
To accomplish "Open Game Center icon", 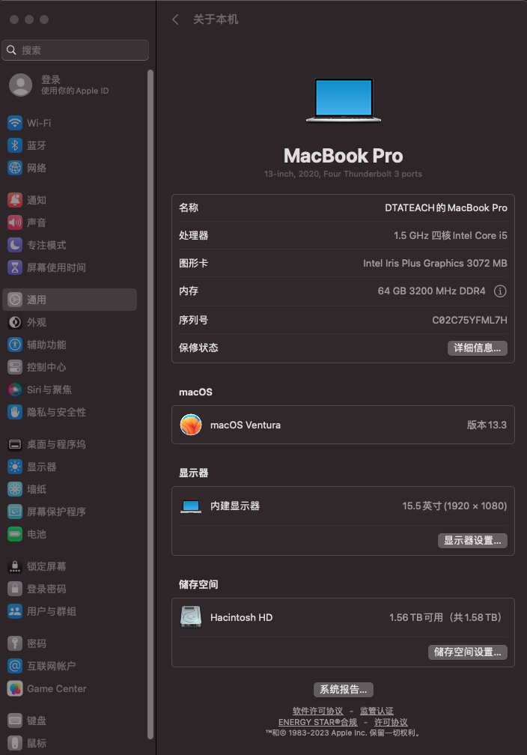I will point(15,688).
